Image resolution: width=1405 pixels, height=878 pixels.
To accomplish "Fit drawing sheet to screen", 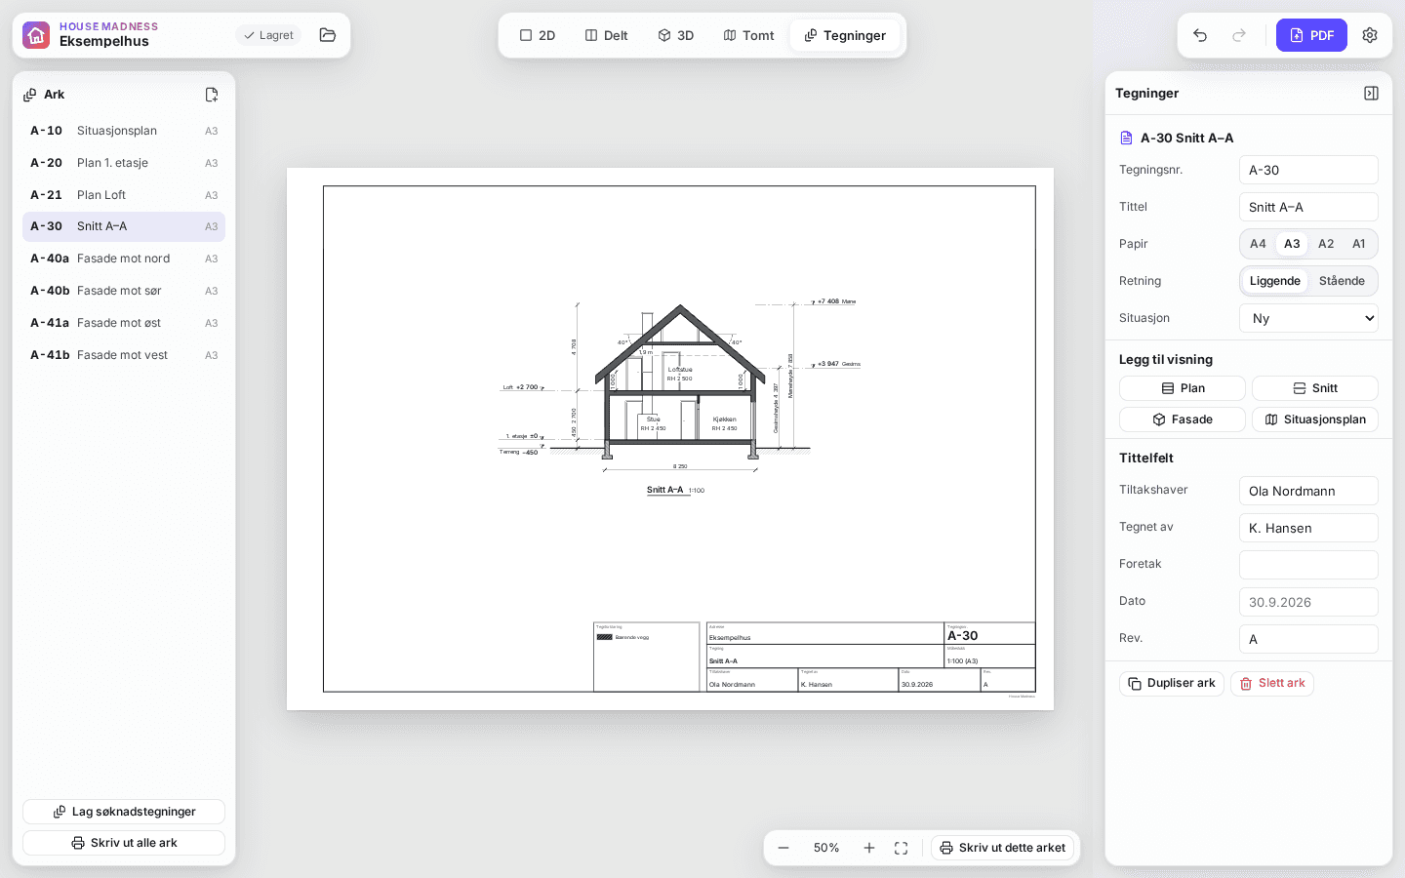I will pos(902,848).
